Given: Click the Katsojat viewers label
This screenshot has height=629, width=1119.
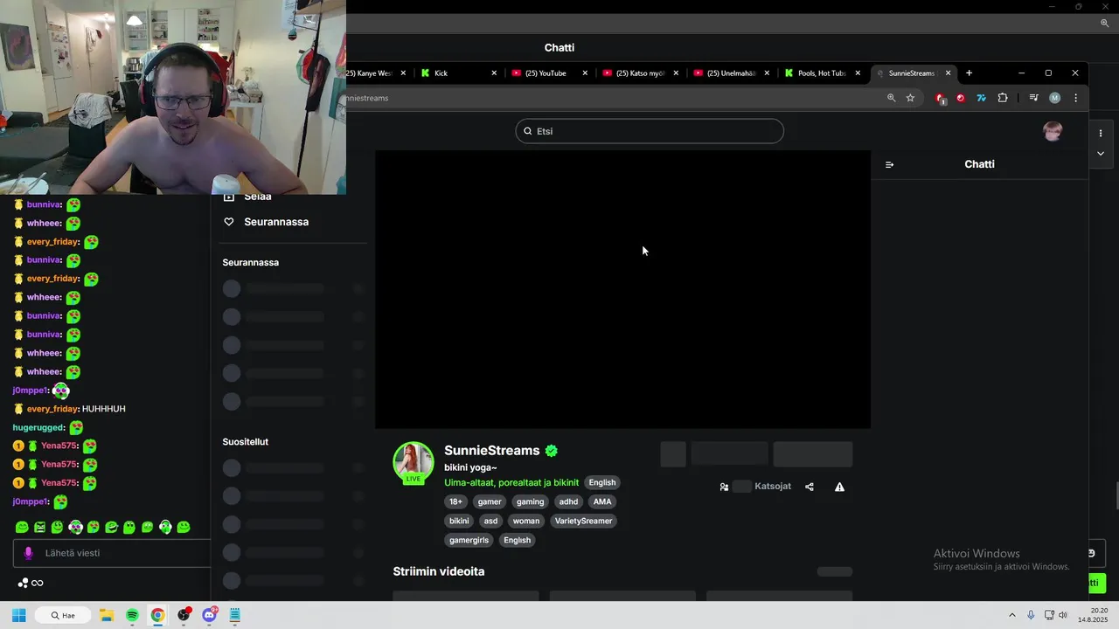Looking at the screenshot, I should (x=773, y=487).
